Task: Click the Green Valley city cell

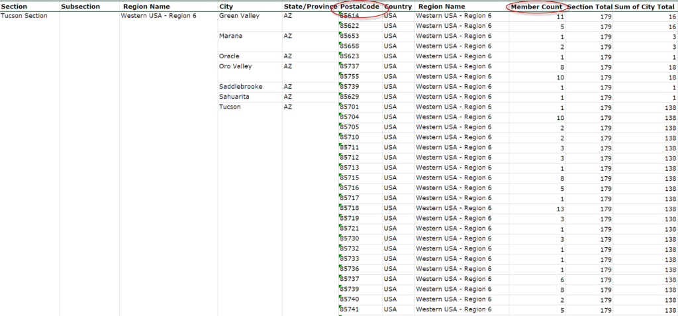Action: pyautogui.click(x=240, y=16)
